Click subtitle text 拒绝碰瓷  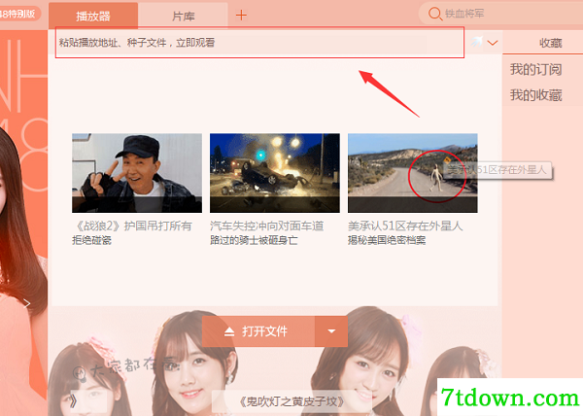[91, 240]
